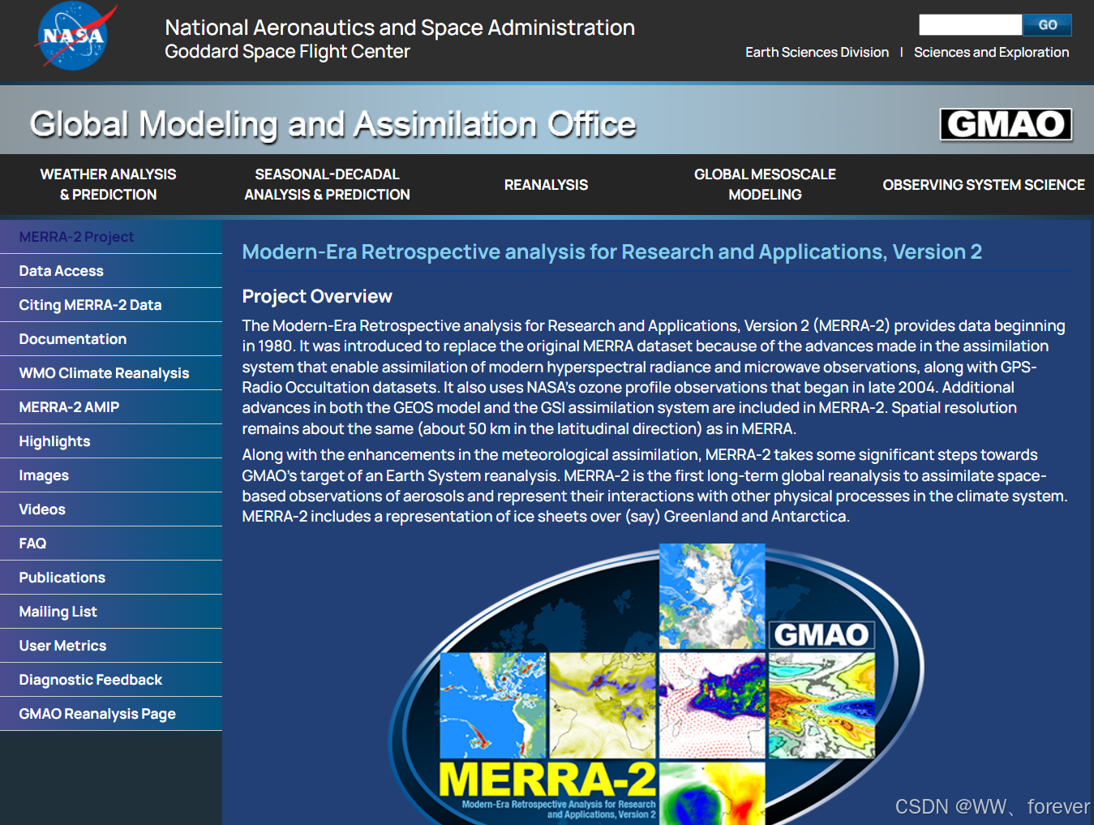Viewport: 1094px width, 825px height.
Task: Click the search input field
Action: [x=970, y=24]
